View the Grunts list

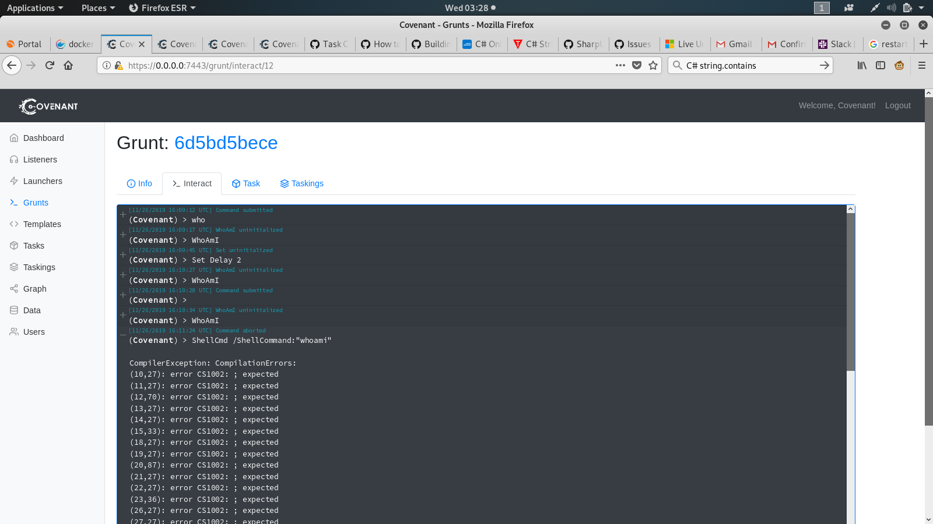coord(36,202)
